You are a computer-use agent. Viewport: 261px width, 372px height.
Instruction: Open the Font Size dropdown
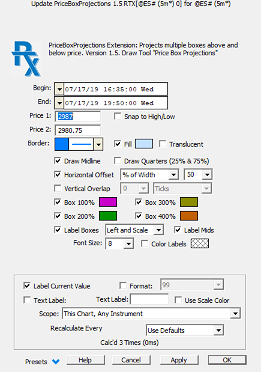point(119,243)
